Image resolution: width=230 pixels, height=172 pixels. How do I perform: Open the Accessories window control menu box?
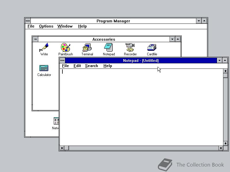coord(35,39)
